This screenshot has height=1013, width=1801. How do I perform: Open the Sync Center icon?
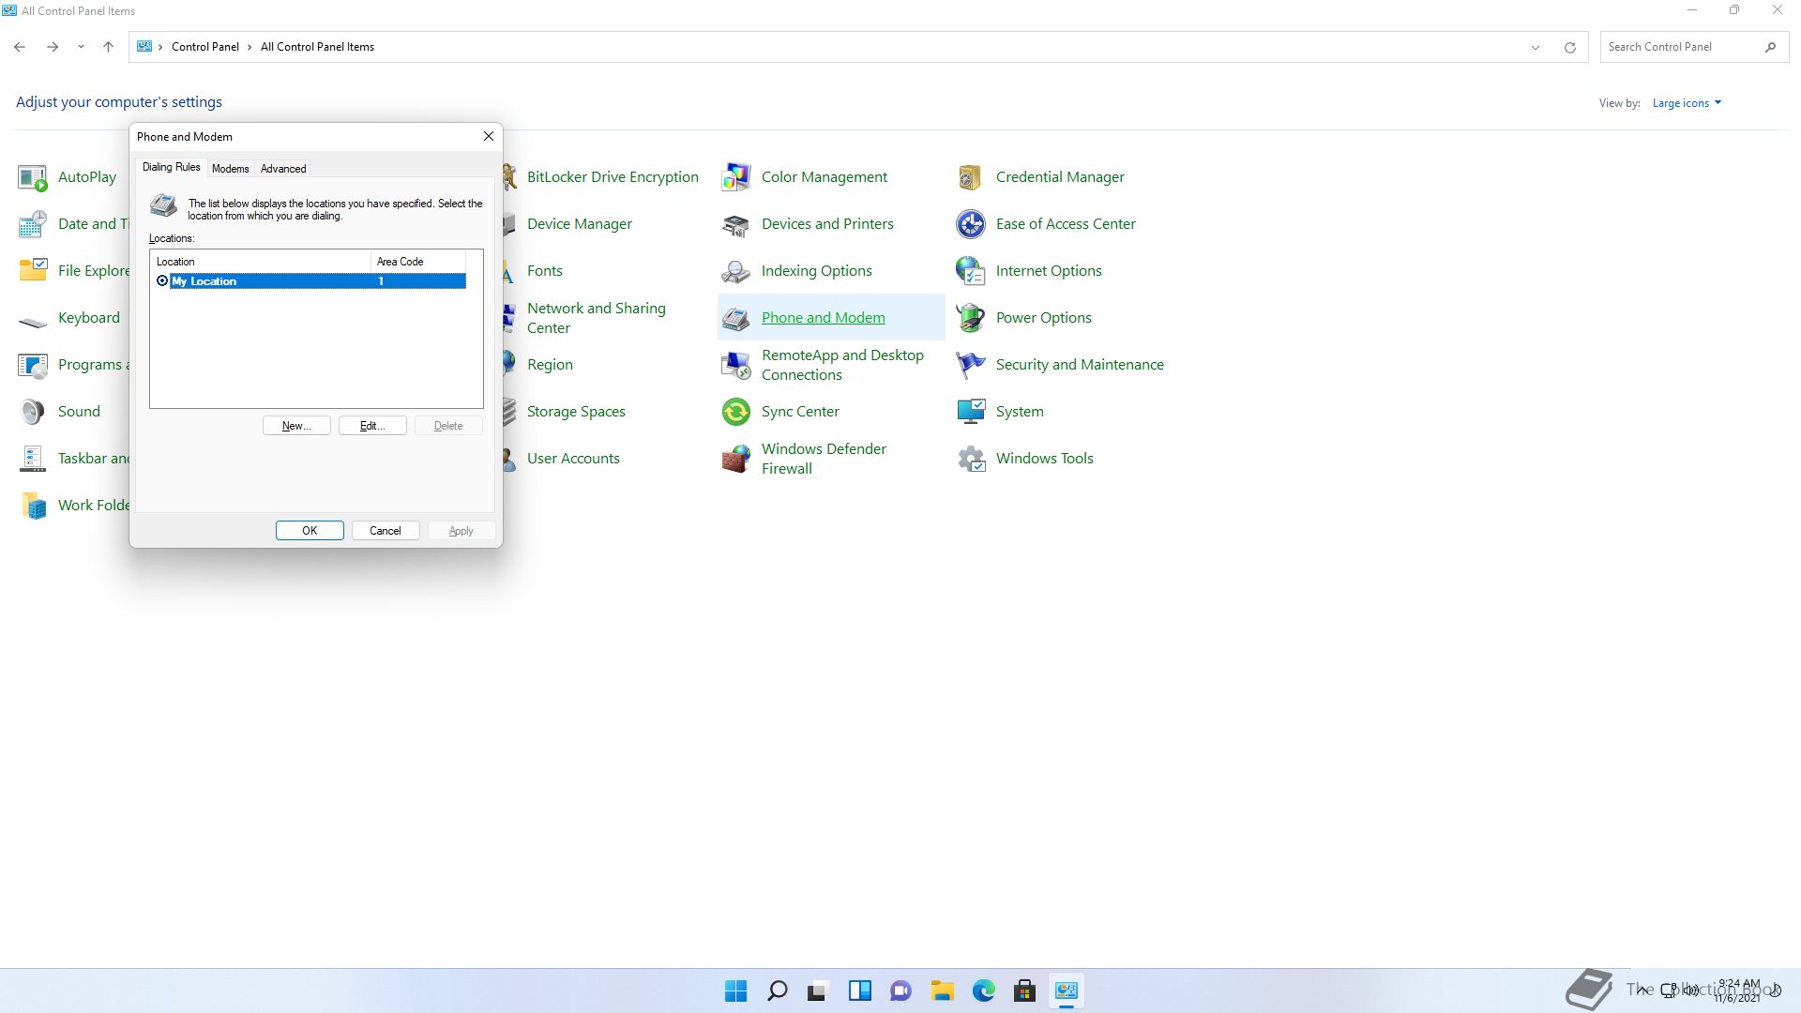(736, 412)
